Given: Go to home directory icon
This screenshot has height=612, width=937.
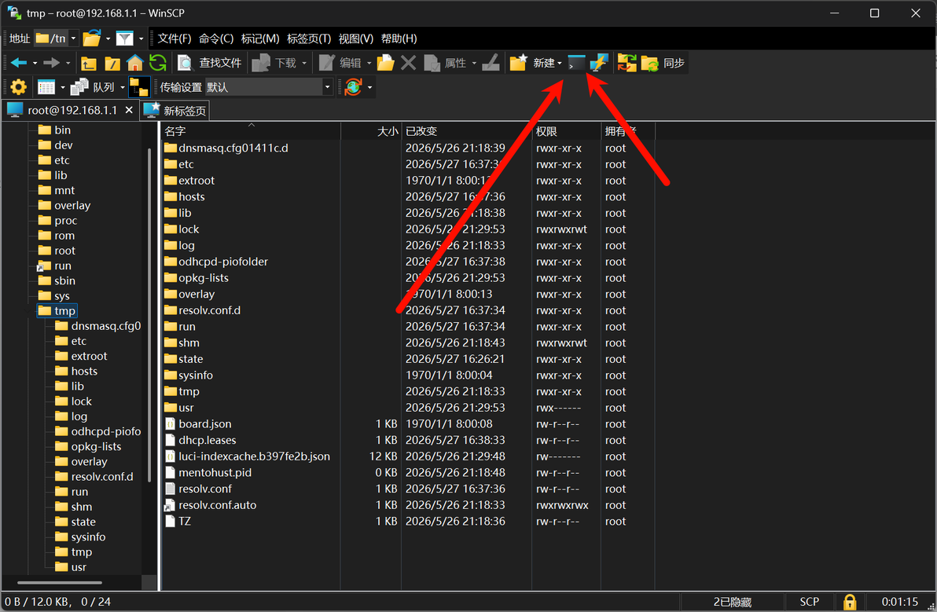Looking at the screenshot, I should click(135, 63).
